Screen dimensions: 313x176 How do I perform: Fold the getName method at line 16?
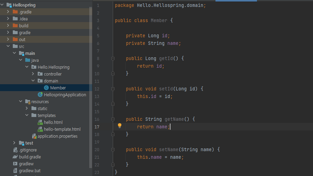(113, 119)
